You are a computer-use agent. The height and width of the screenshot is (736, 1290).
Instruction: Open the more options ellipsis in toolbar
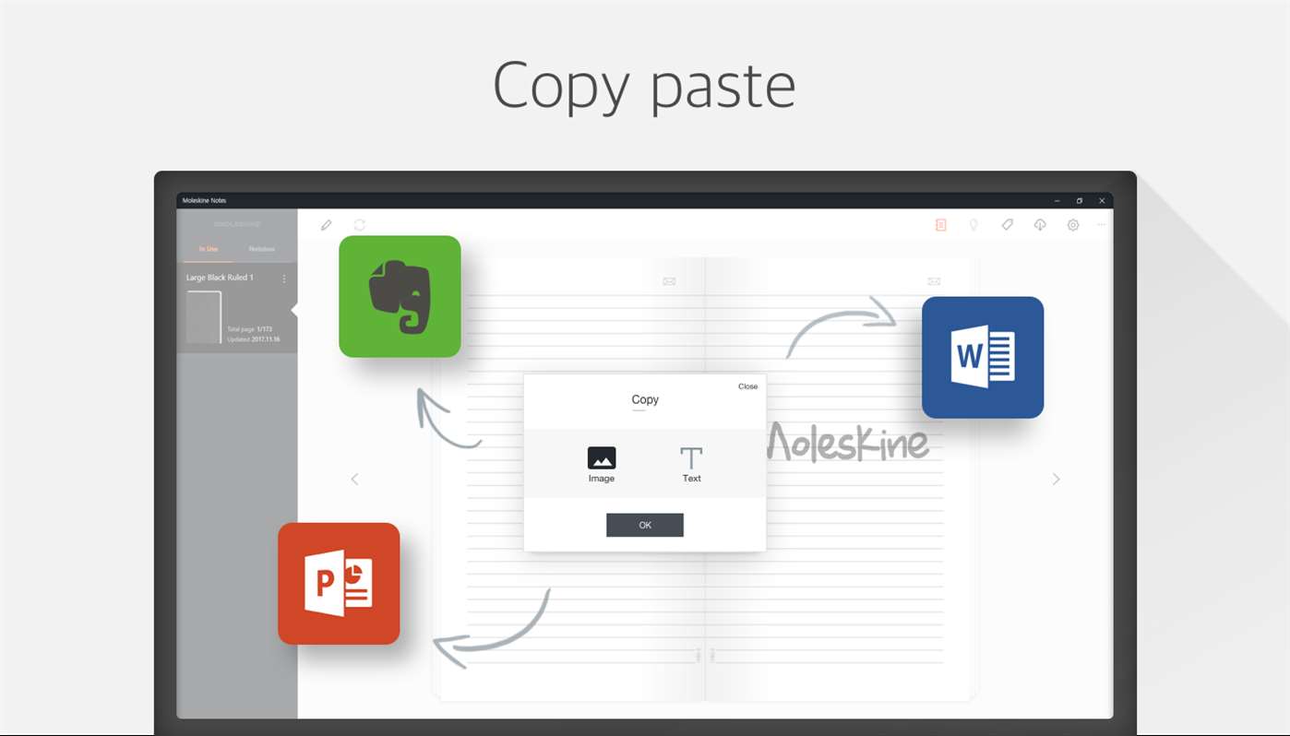(x=1102, y=225)
